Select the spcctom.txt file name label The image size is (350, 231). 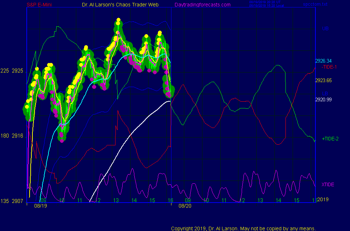pos(315,4)
